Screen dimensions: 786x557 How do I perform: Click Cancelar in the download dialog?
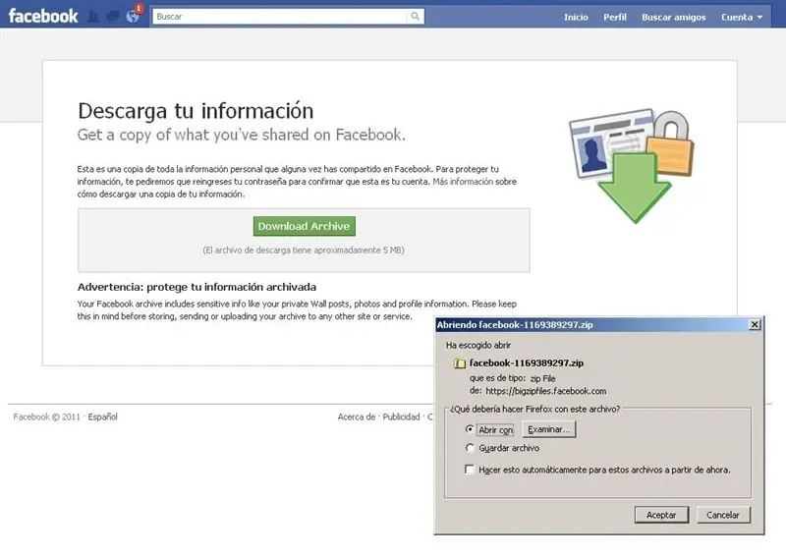tap(723, 515)
